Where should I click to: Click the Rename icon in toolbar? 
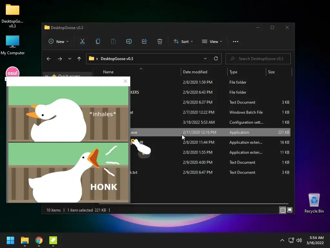[129, 42]
